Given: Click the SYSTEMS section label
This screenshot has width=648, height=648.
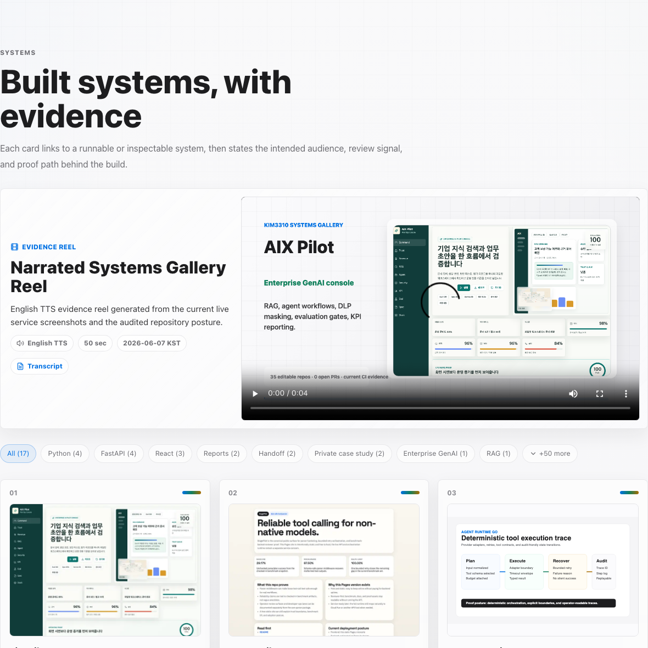Looking at the screenshot, I should [x=18, y=53].
